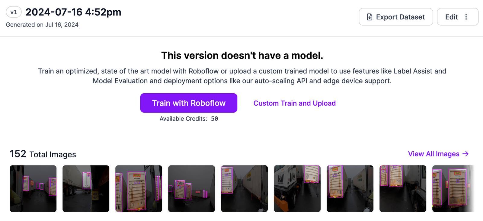The image size is (483, 221).
Task: Click the Generated on Jul 16, 2024 text
Action: (x=42, y=25)
